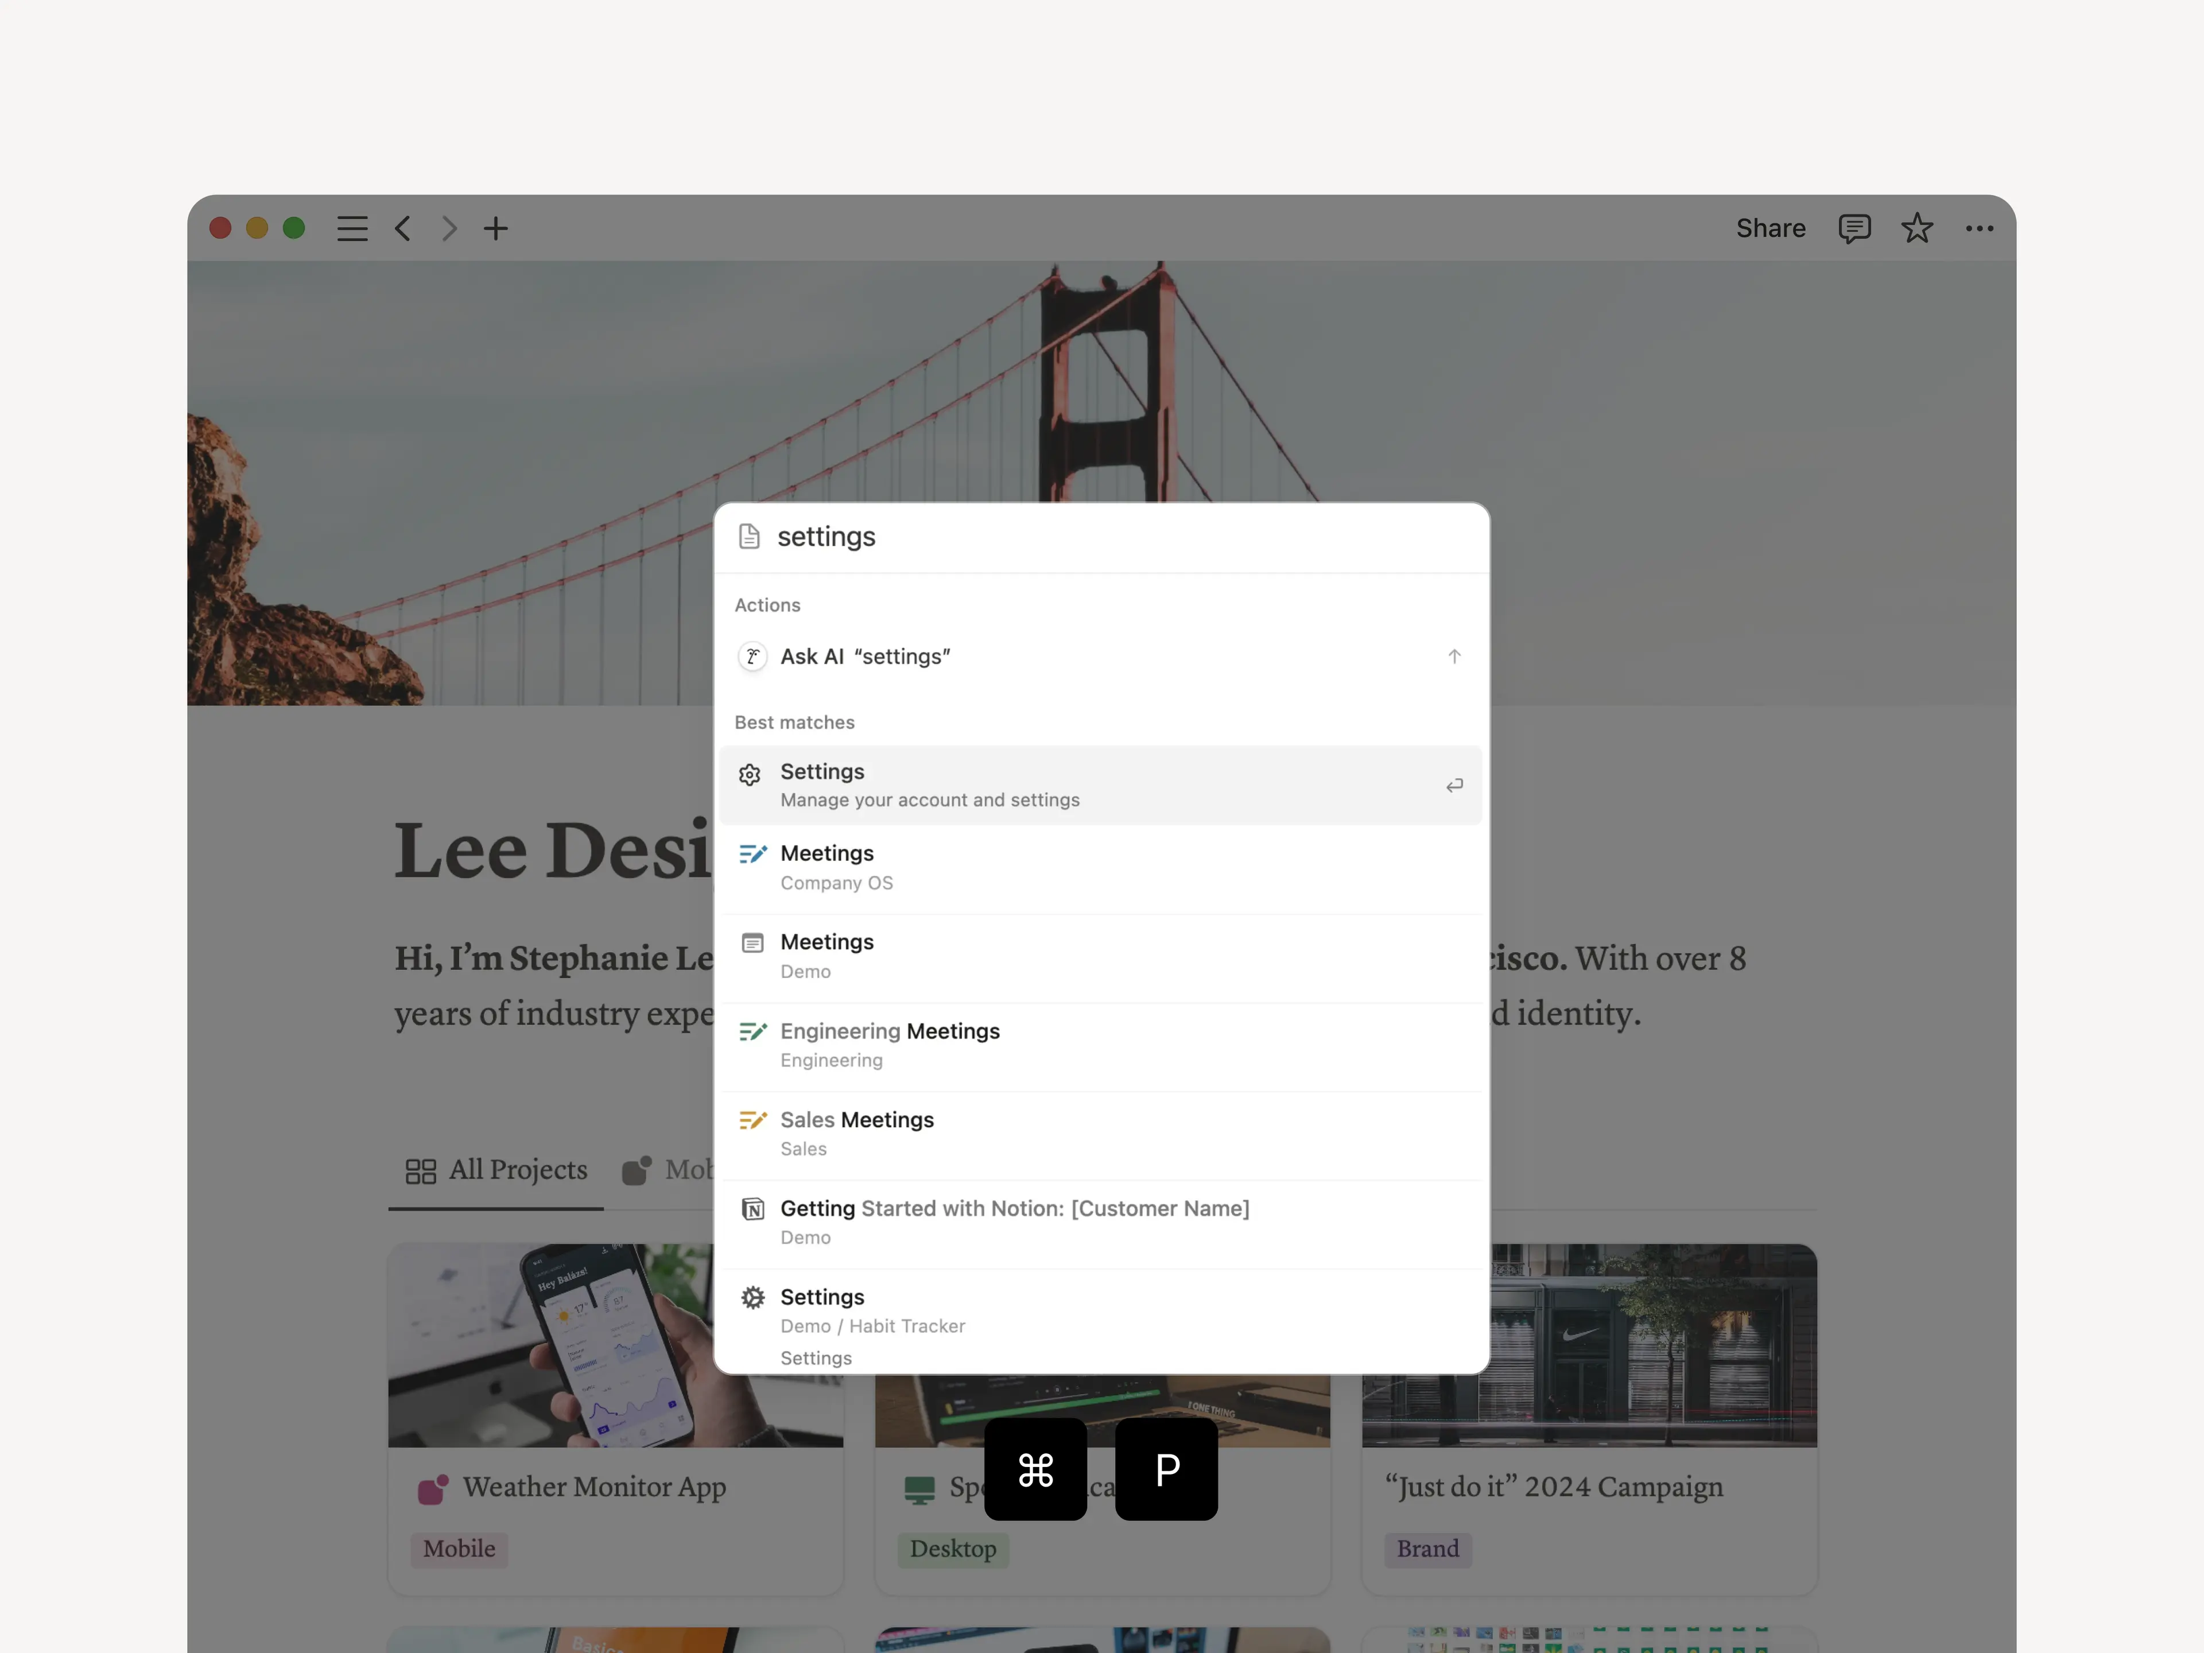The height and width of the screenshot is (1653, 2204).
Task: Favorite this page with the star icon
Action: (1916, 228)
